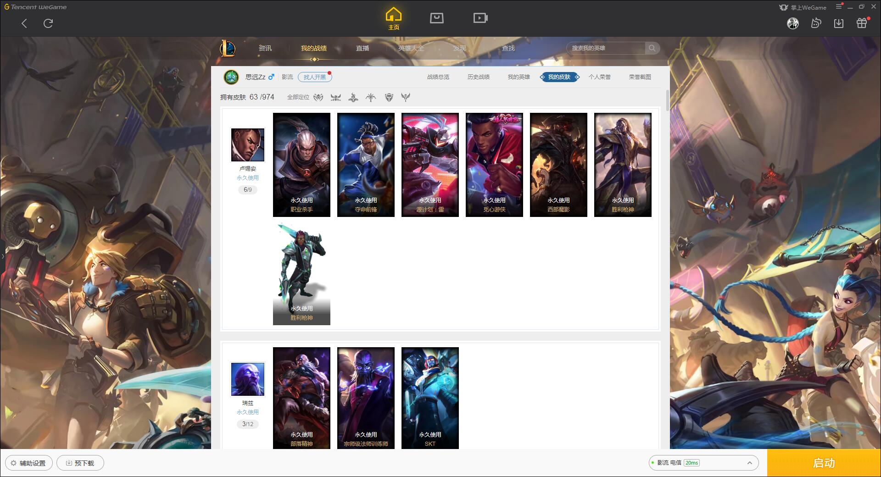Image resolution: width=881 pixels, height=477 pixels.
Task: Click the 预下载 pre-download button
Action: [80, 463]
